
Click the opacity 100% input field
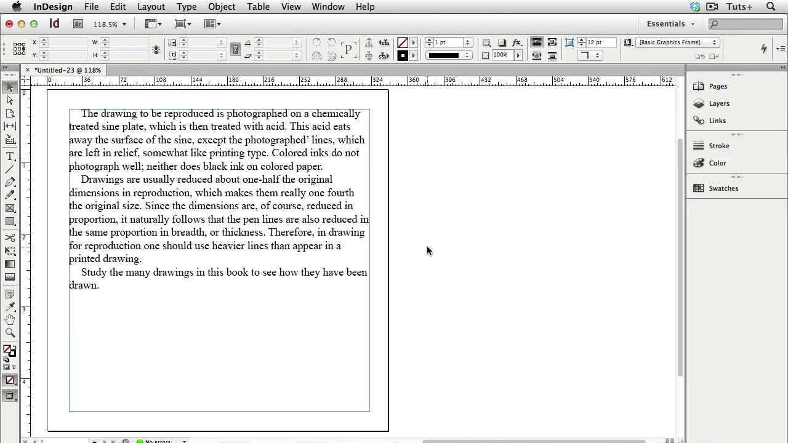click(x=502, y=56)
